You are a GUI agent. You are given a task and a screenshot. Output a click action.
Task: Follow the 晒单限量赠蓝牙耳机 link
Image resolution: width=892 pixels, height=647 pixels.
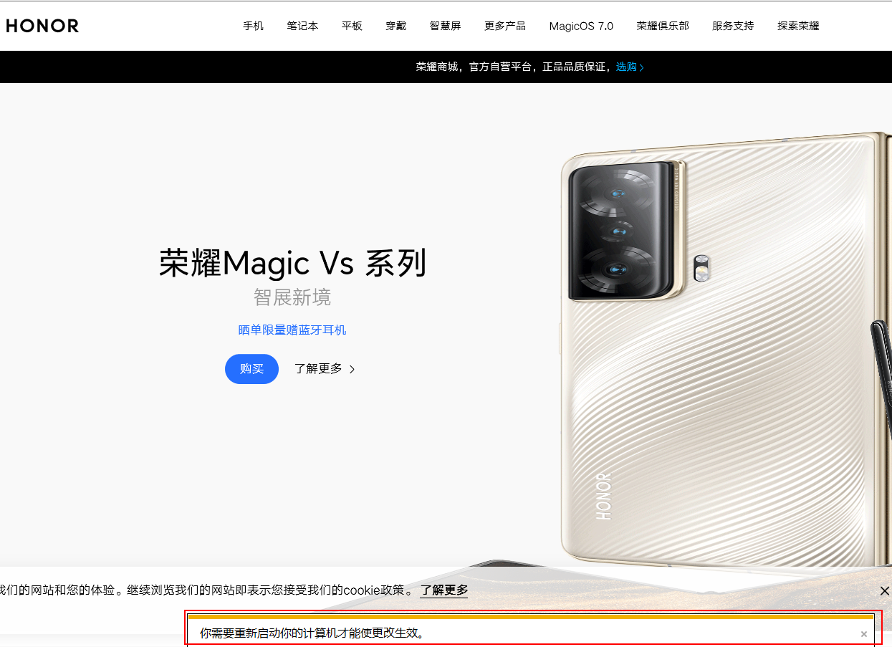coord(292,330)
